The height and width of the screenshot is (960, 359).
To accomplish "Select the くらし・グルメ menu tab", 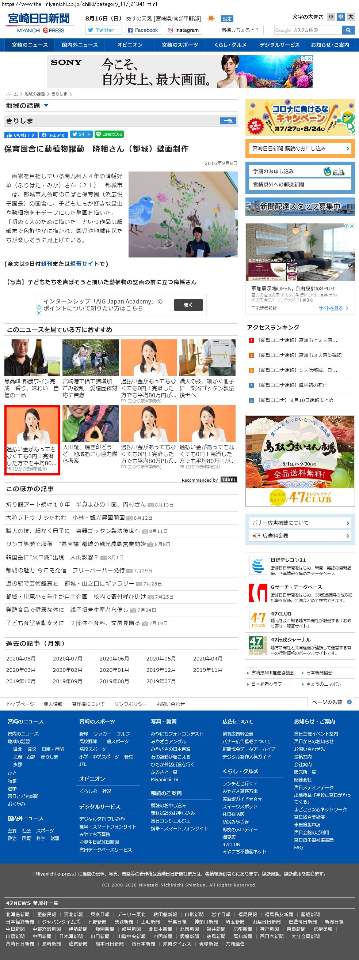I will [x=230, y=45].
